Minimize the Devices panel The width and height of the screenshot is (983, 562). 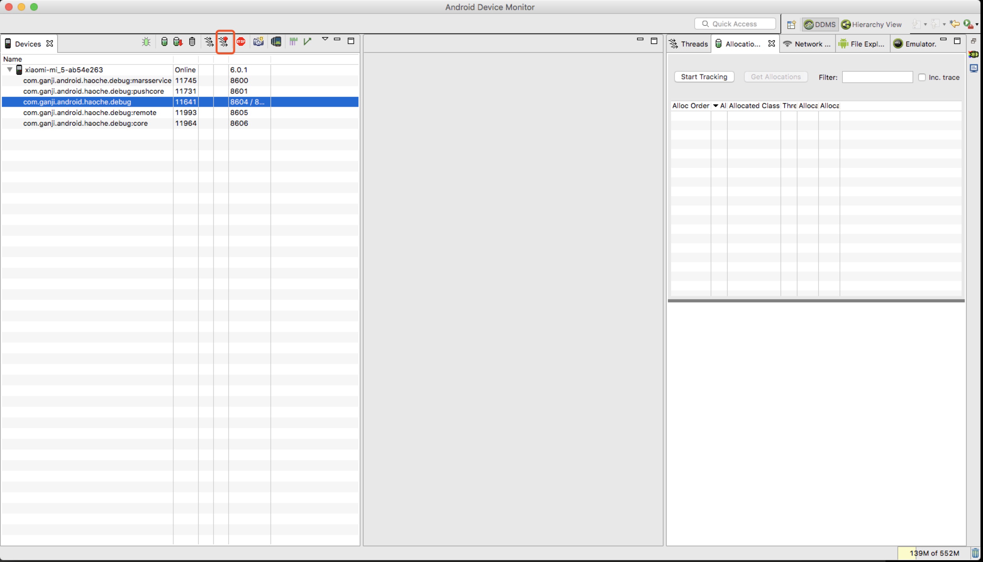(337, 39)
